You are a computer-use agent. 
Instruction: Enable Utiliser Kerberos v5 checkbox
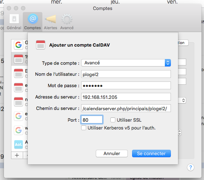click(84, 128)
